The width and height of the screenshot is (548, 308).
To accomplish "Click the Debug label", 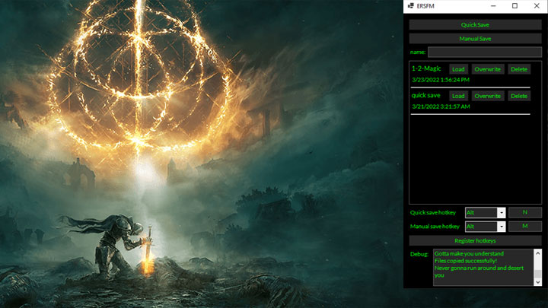I will point(419,254).
